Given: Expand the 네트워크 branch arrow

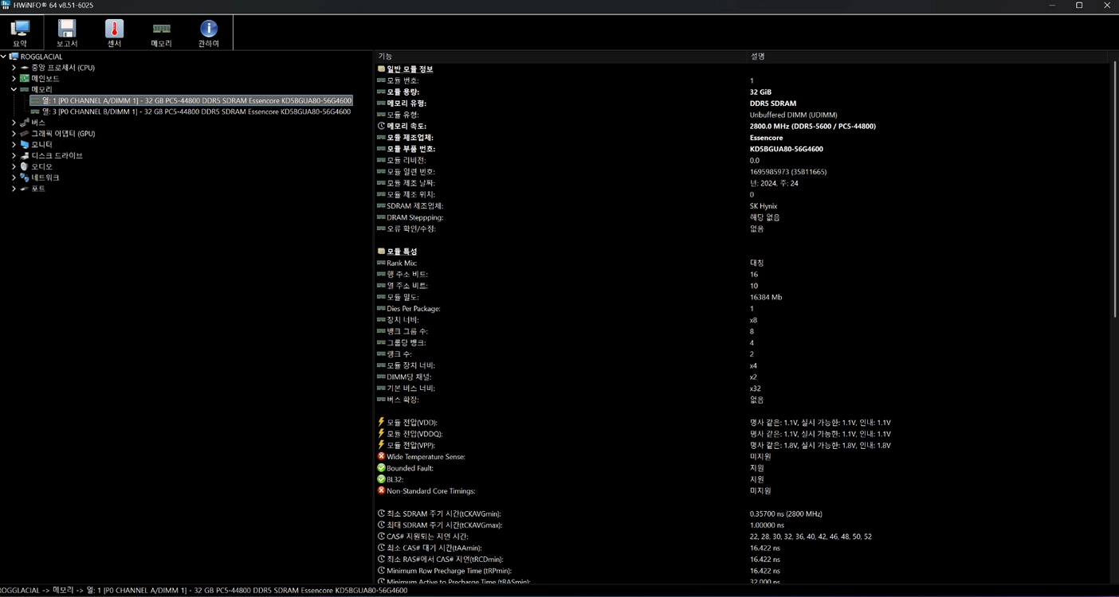Looking at the screenshot, I should [14, 178].
